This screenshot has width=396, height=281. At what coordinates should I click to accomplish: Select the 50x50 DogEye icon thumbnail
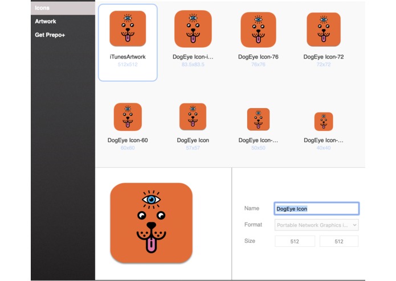pos(258,119)
